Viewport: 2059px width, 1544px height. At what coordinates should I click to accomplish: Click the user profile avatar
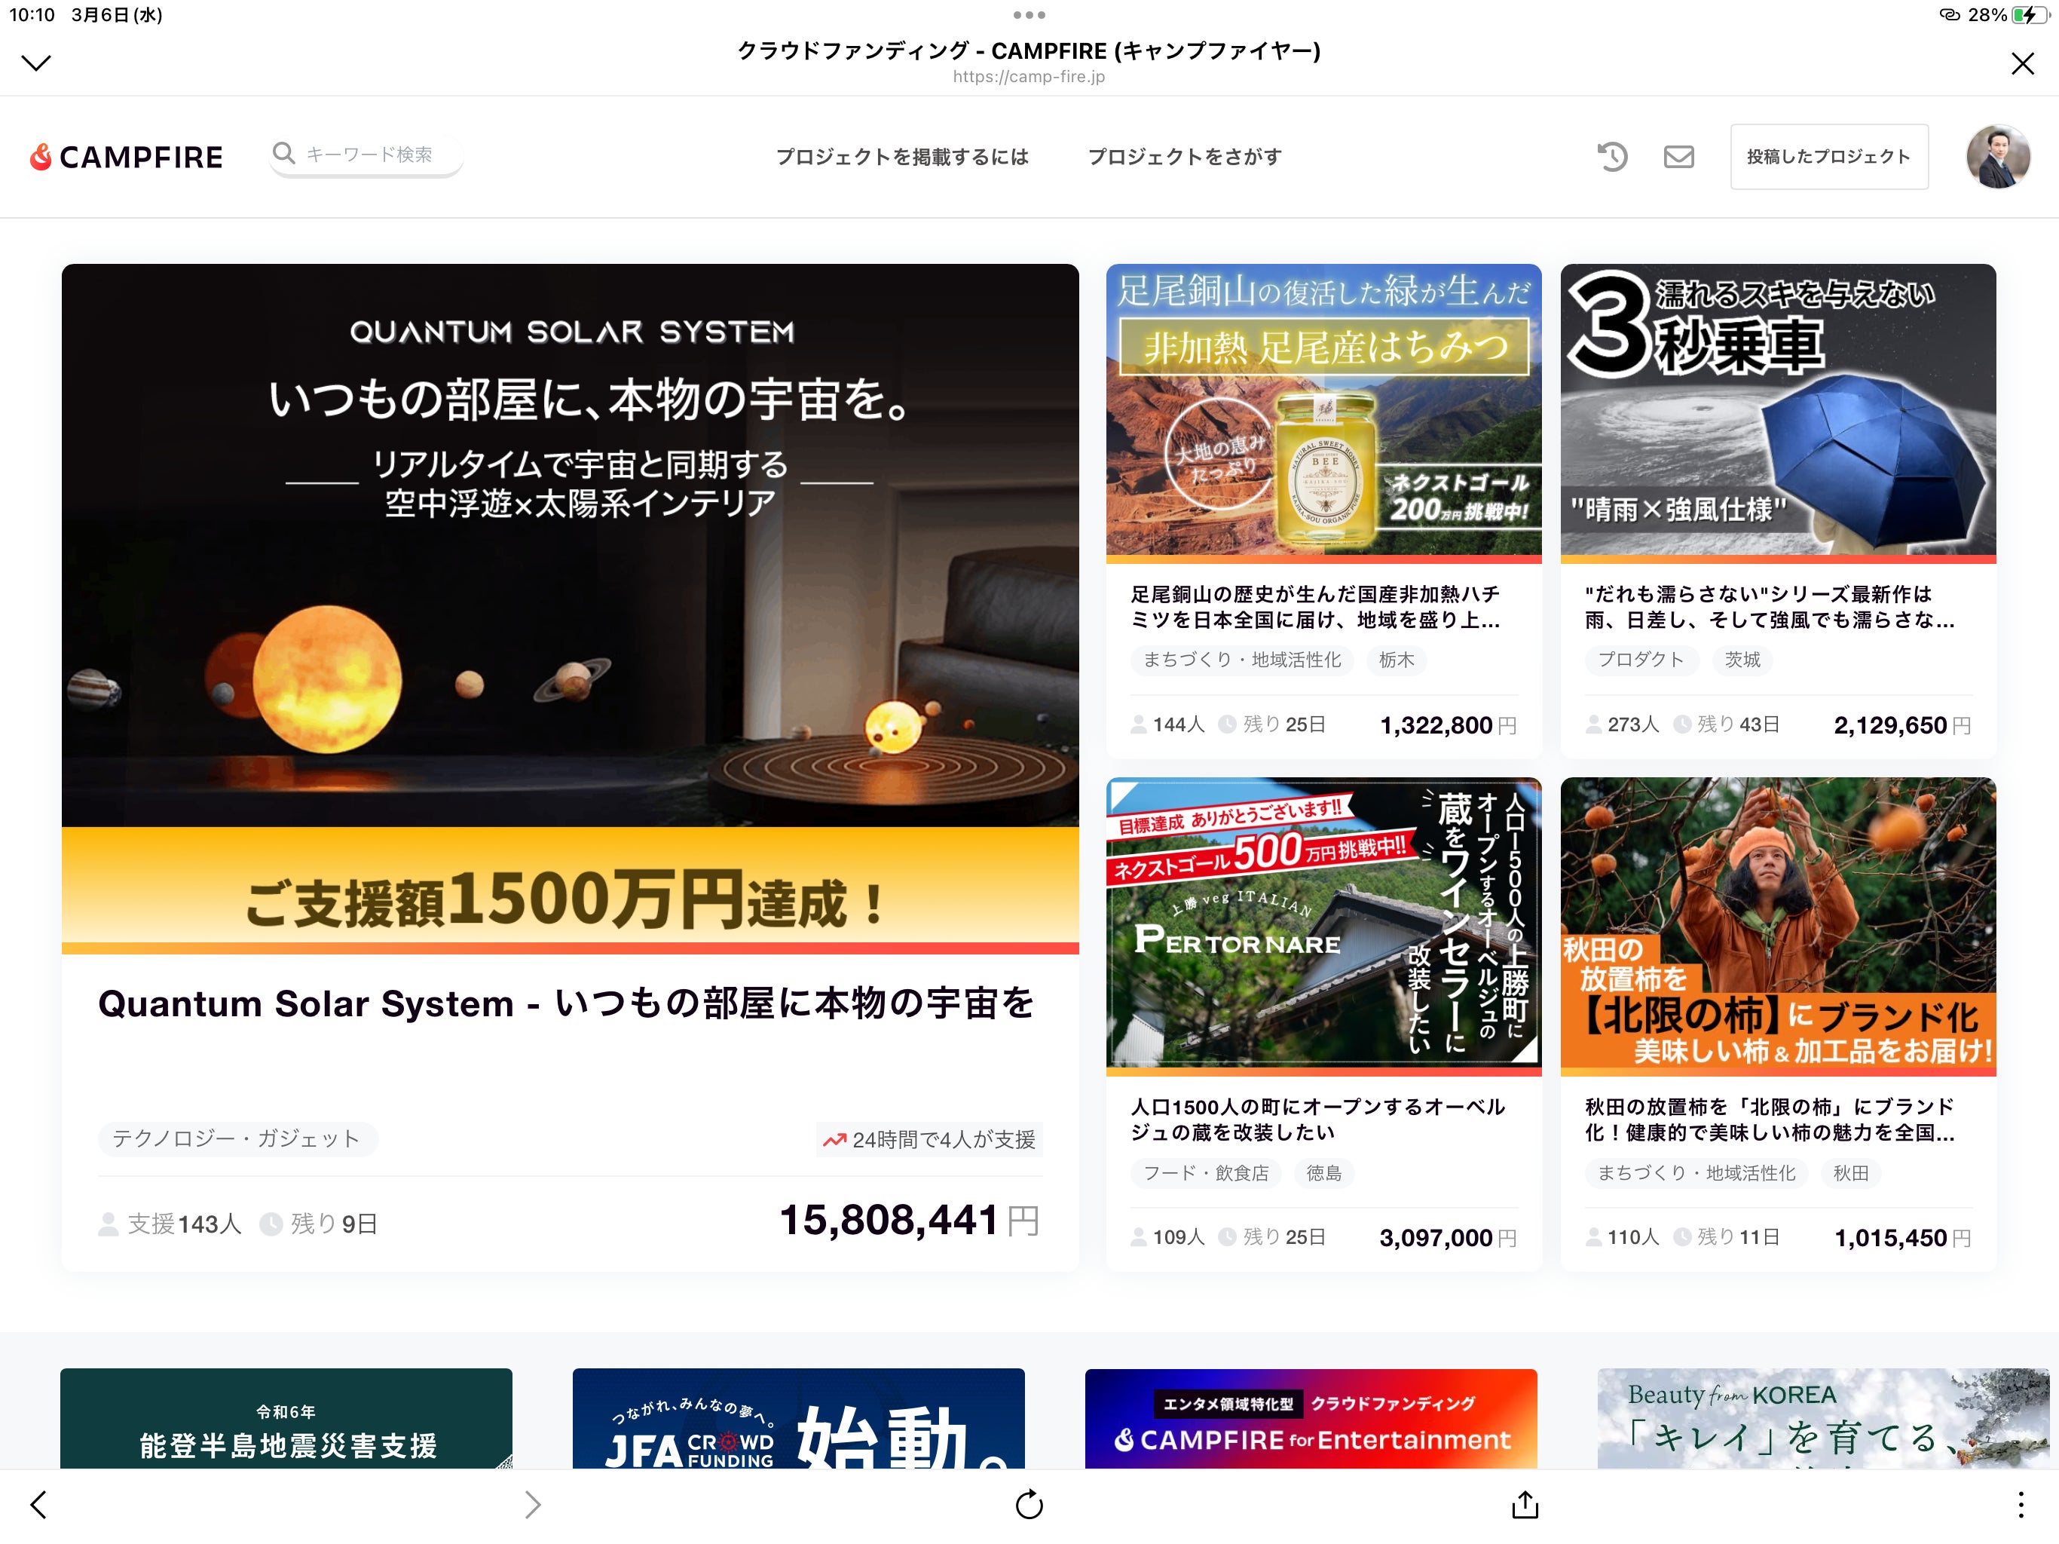coord(1997,157)
